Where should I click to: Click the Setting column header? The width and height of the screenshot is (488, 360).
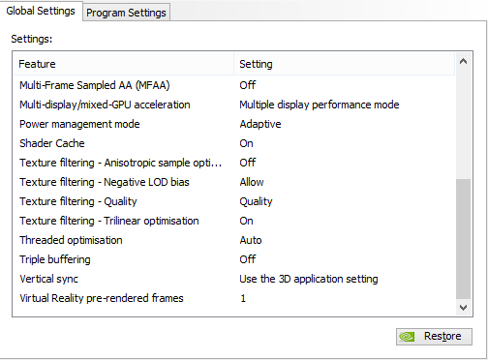pyautogui.click(x=345, y=64)
